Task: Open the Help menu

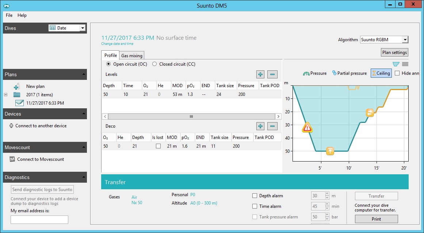Action: tap(22, 15)
